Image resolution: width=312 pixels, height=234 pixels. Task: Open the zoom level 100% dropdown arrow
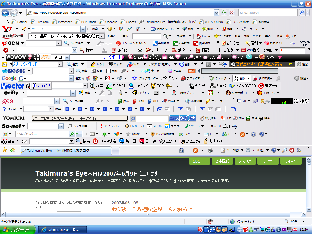(x=303, y=222)
